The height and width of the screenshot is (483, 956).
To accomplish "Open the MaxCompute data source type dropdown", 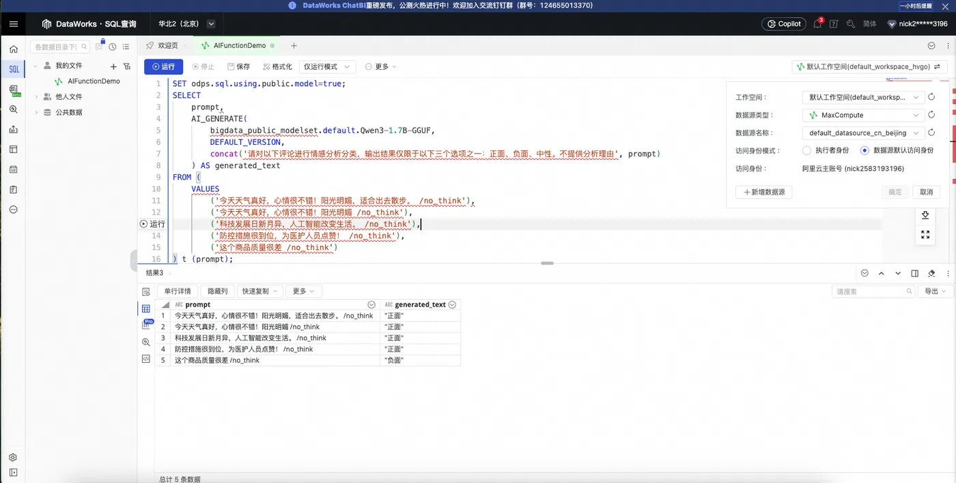I will [x=863, y=115].
